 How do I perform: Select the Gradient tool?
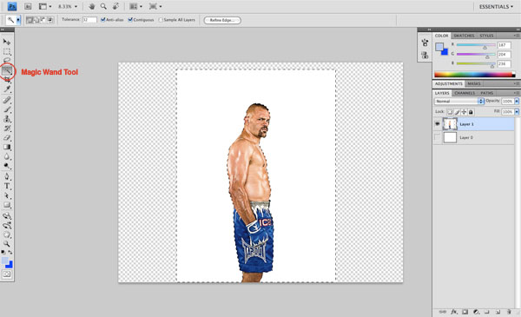pos(7,147)
